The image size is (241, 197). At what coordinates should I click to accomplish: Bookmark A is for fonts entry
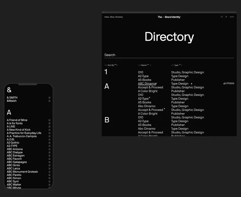(49, 123)
